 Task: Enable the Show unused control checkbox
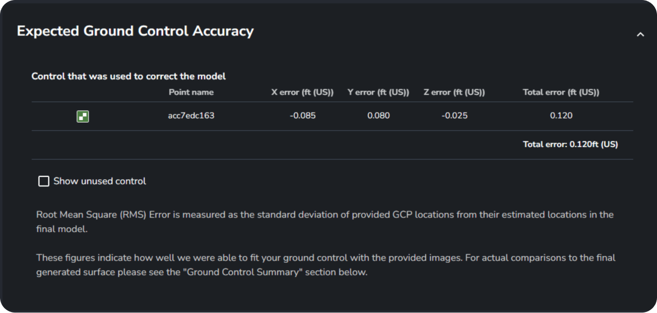click(44, 181)
